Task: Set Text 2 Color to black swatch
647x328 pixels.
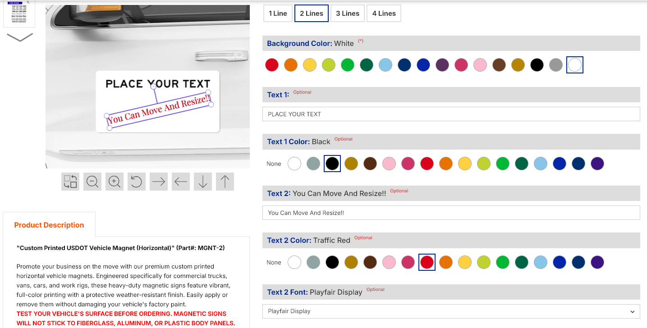Action: pyautogui.click(x=332, y=262)
